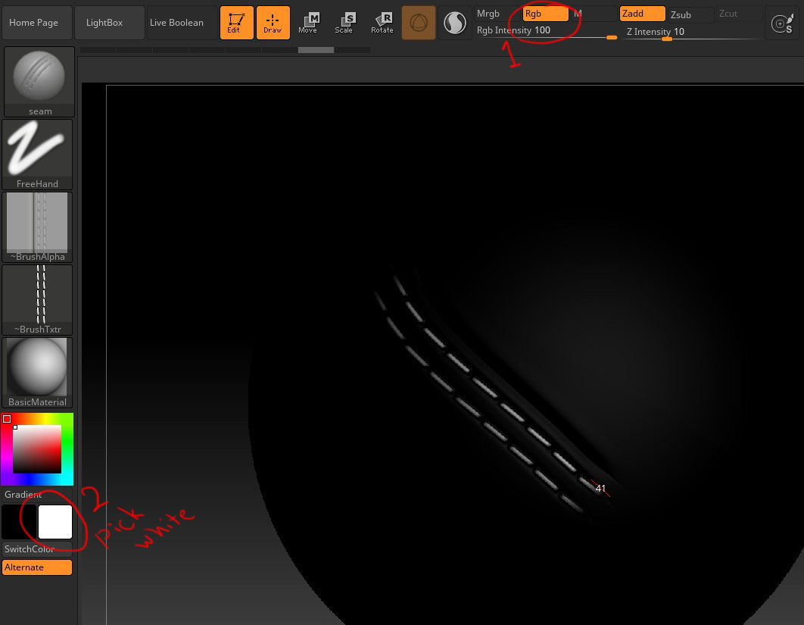Toggle Draw mode button
The image size is (804, 625).
click(x=273, y=23)
